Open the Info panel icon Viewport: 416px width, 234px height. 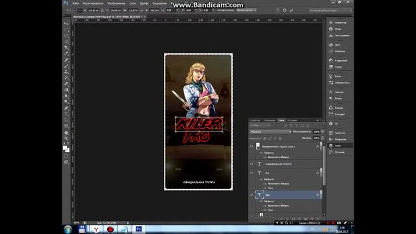331,29
